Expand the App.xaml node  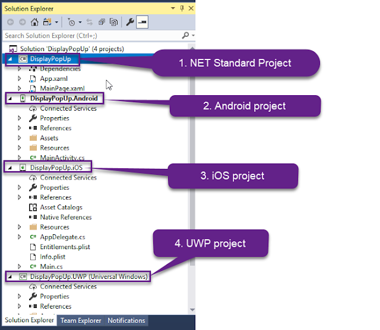point(20,78)
